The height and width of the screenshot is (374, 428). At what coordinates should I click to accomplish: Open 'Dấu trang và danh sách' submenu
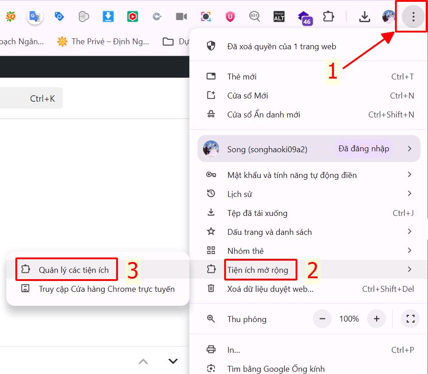(x=308, y=232)
